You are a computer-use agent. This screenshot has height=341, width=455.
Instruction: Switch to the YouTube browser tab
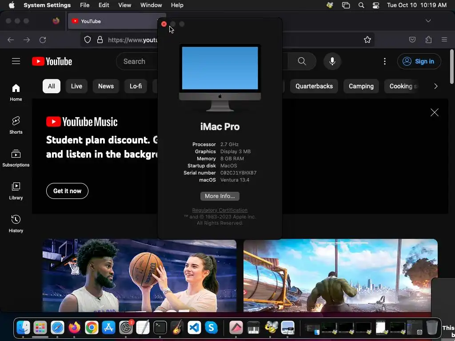coord(113,21)
